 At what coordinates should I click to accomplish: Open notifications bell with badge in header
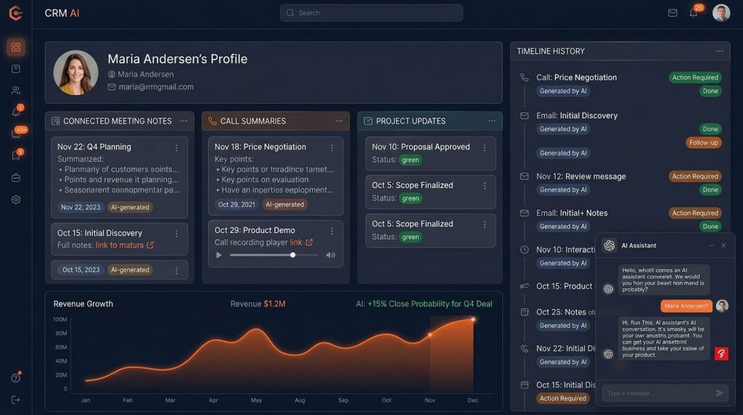click(x=693, y=13)
